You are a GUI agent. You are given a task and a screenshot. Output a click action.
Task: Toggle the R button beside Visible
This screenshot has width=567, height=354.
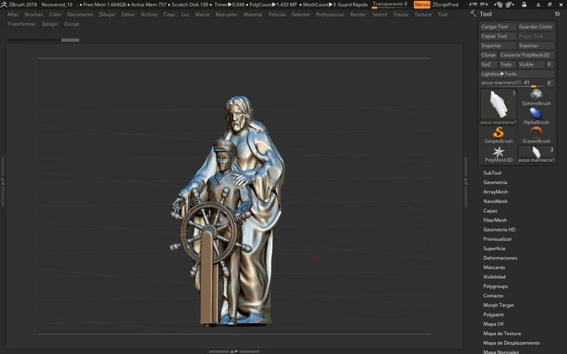tap(549, 64)
